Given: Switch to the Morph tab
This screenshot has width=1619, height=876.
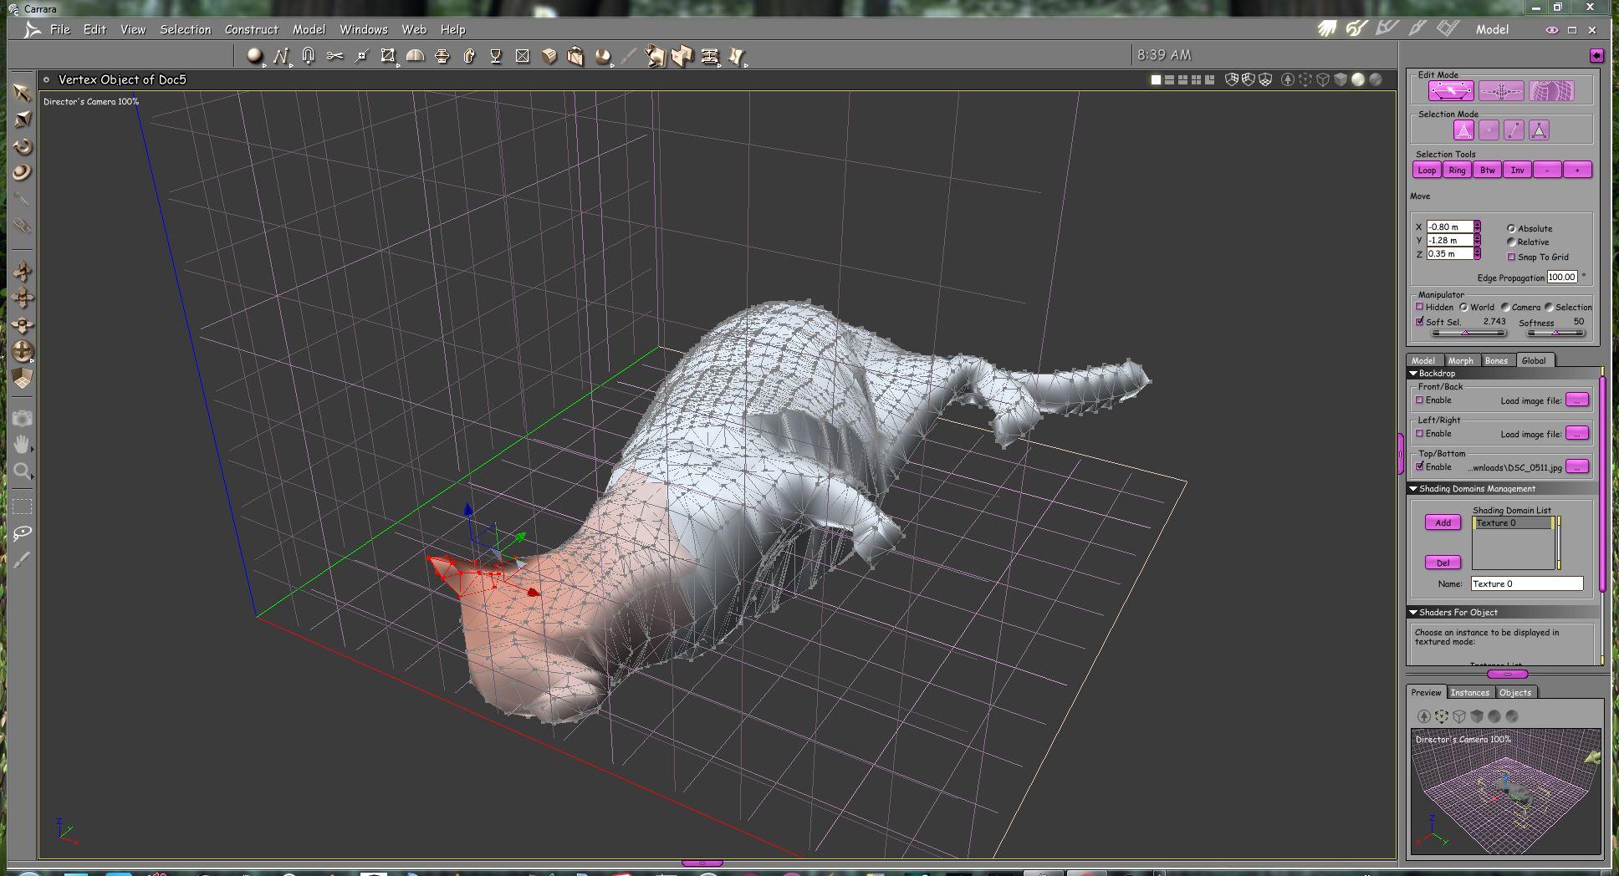Looking at the screenshot, I should [x=1460, y=360].
